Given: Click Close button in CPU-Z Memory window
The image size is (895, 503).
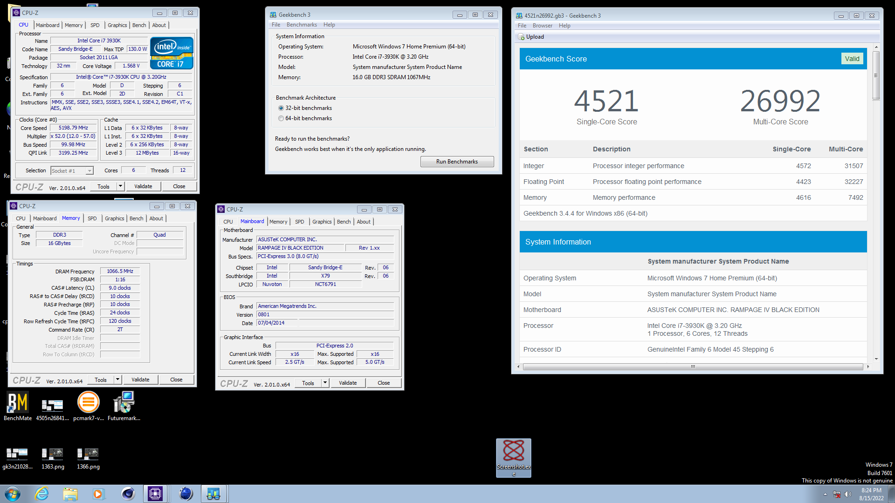Looking at the screenshot, I should click(x=176, y=380).
